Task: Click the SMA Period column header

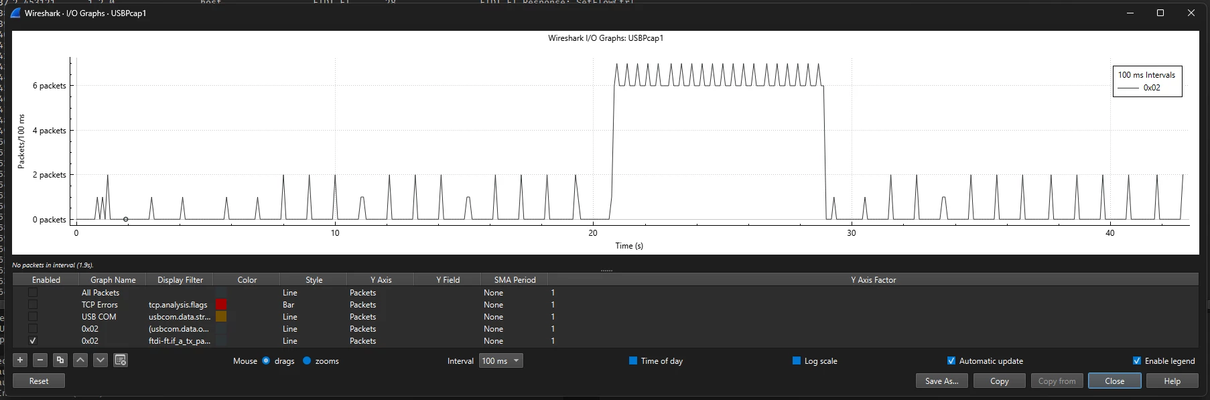Action: pyautogui.click(x=515, y=280)
